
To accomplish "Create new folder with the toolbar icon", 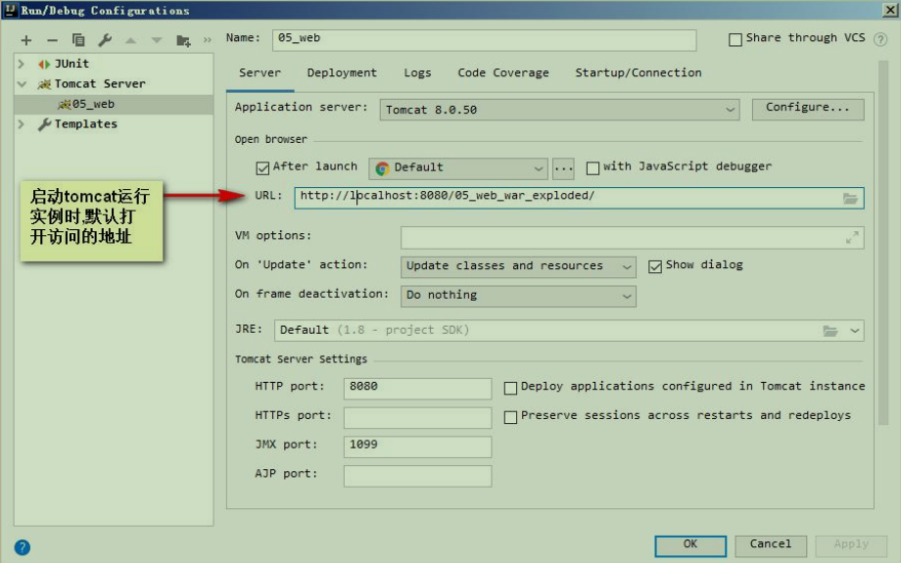I will coord(183,40).
